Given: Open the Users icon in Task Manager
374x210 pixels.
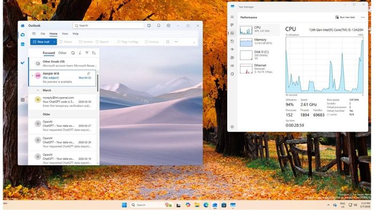Looking at the screenshot, I should pos(232,58).
